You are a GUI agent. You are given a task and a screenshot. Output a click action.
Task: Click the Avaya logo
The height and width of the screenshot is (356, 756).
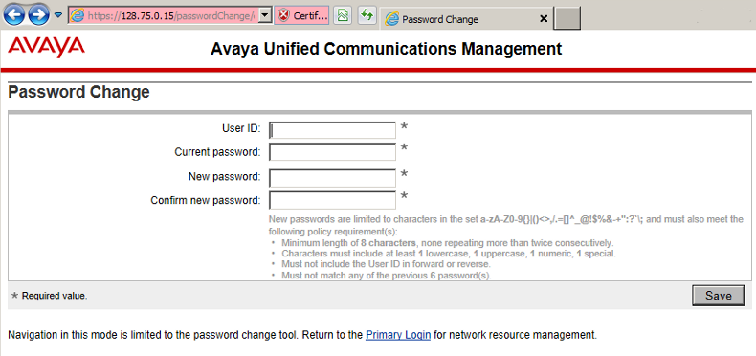[46, 47]
